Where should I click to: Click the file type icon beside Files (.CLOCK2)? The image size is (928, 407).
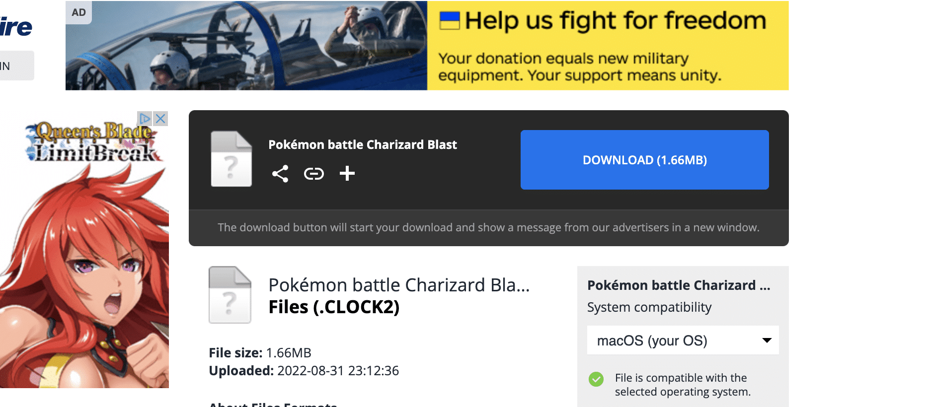click(230, 295)
